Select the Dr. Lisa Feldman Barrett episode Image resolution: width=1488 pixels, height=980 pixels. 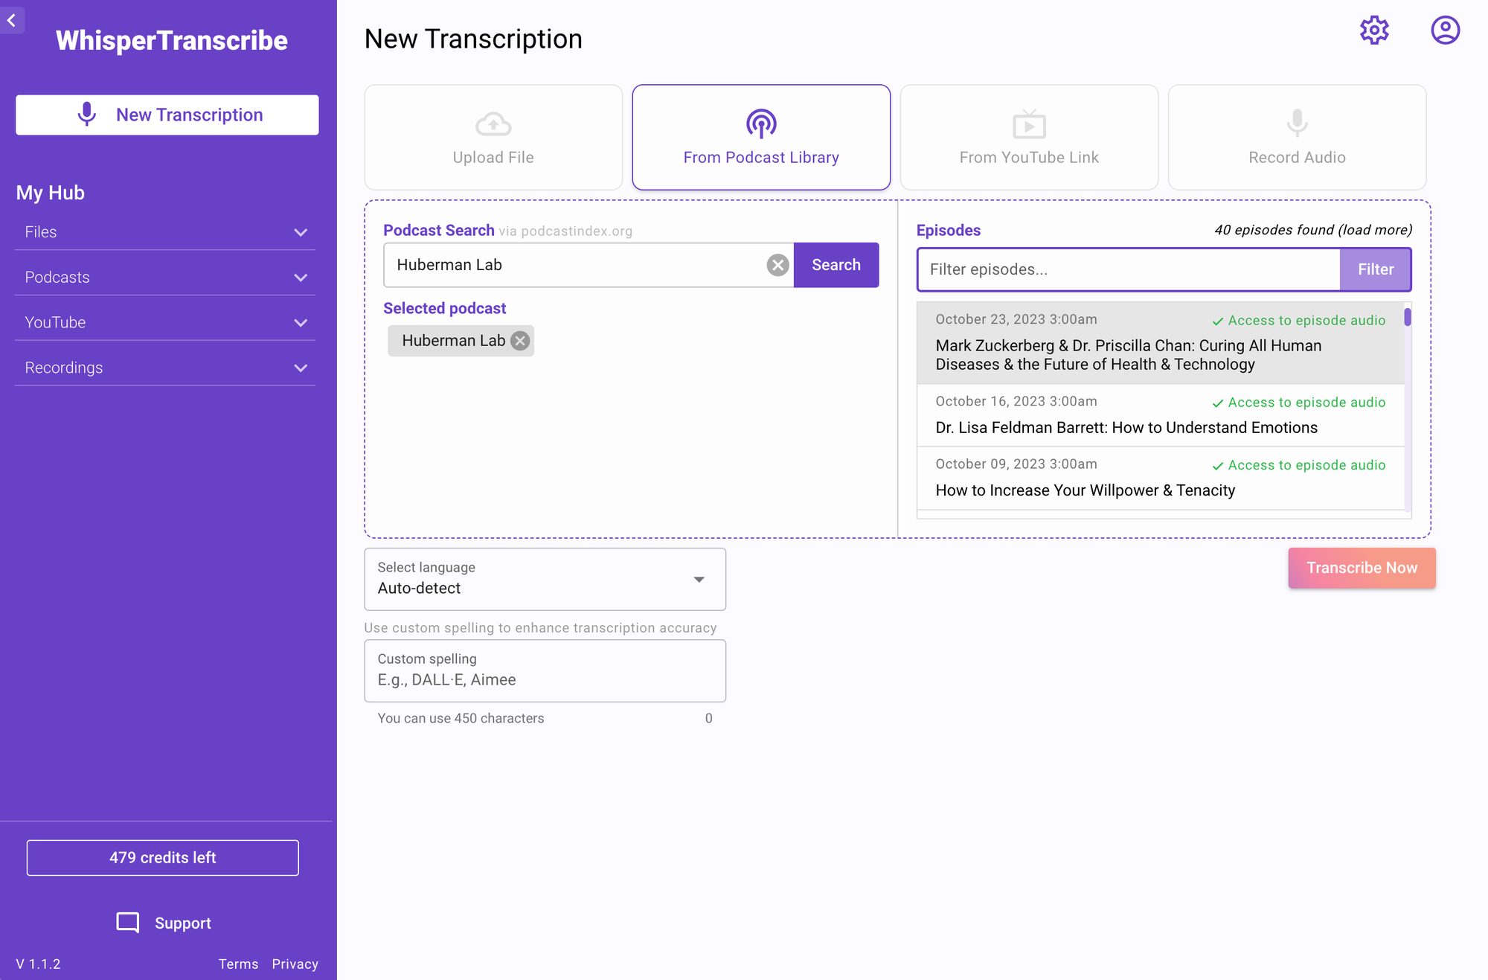click(1161, 415)
